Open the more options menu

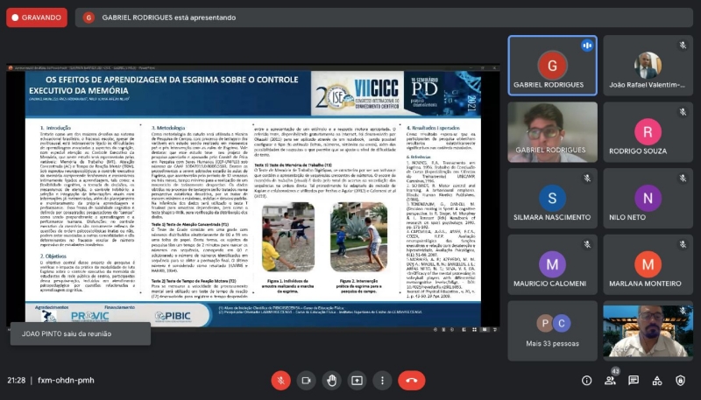[x=382, y=381]
